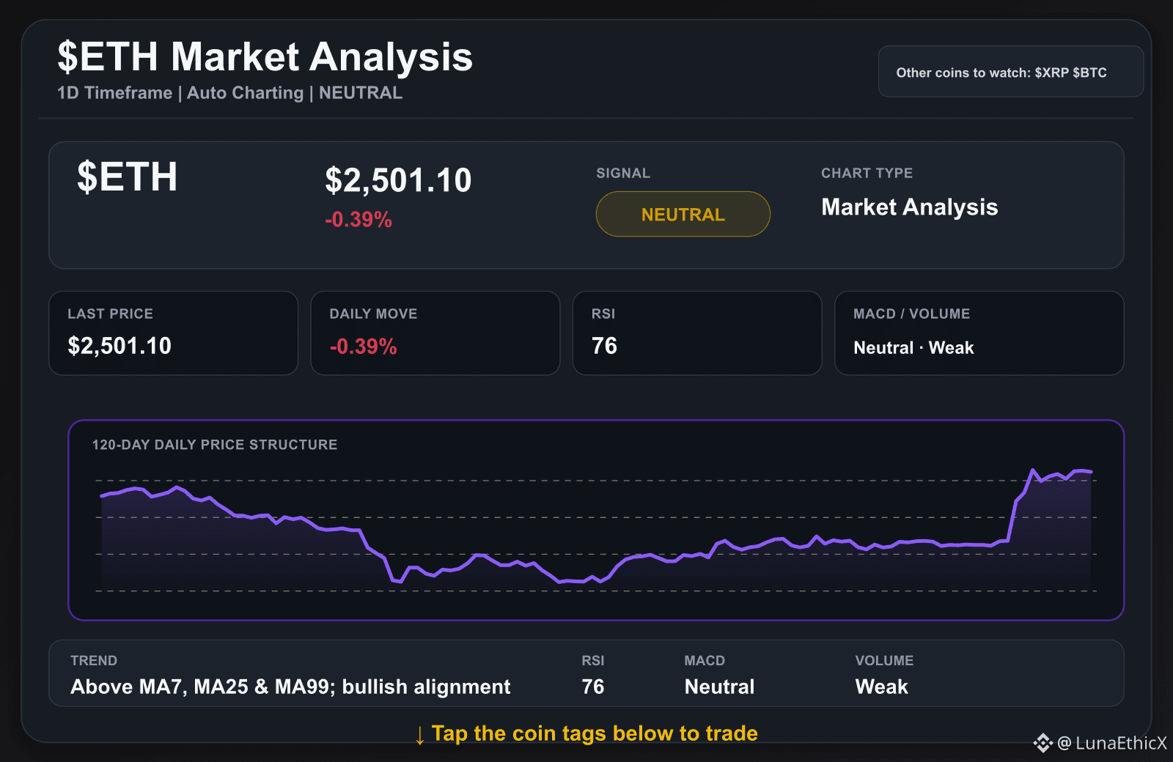The height and width of the screenshot is (762, 1173).
Task: Click the bottom bar MACD value Neutral
Action: (x=719, y=687)
